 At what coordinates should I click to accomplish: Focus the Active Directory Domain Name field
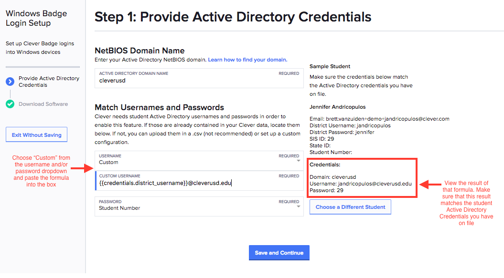[x=199, y=81]
